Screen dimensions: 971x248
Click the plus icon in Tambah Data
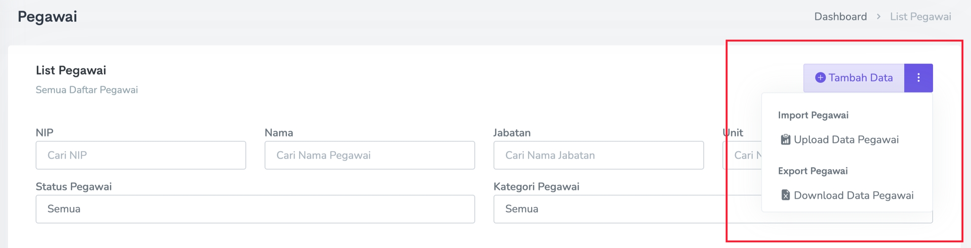[820, 78]
